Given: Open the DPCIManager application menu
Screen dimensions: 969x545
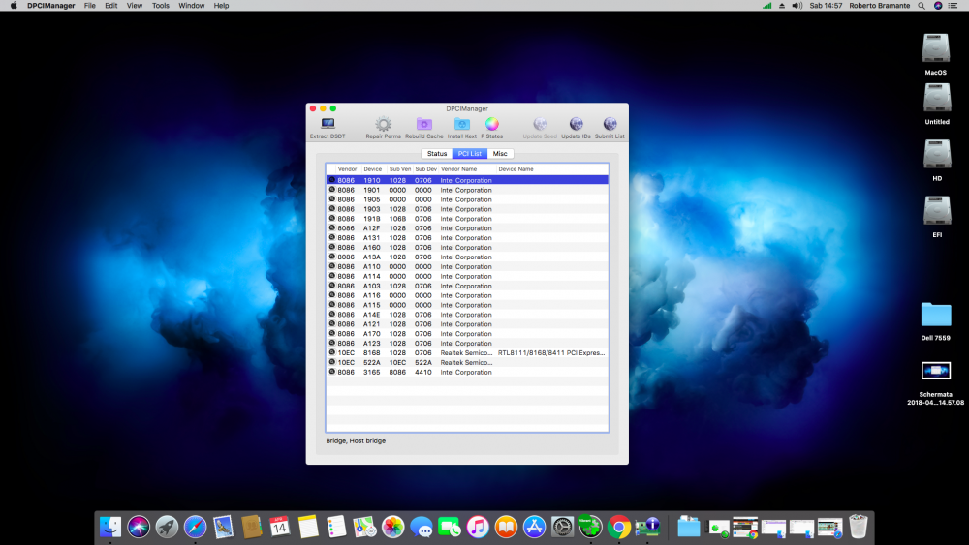Looking at the screenshot, I should coord(50,6).
